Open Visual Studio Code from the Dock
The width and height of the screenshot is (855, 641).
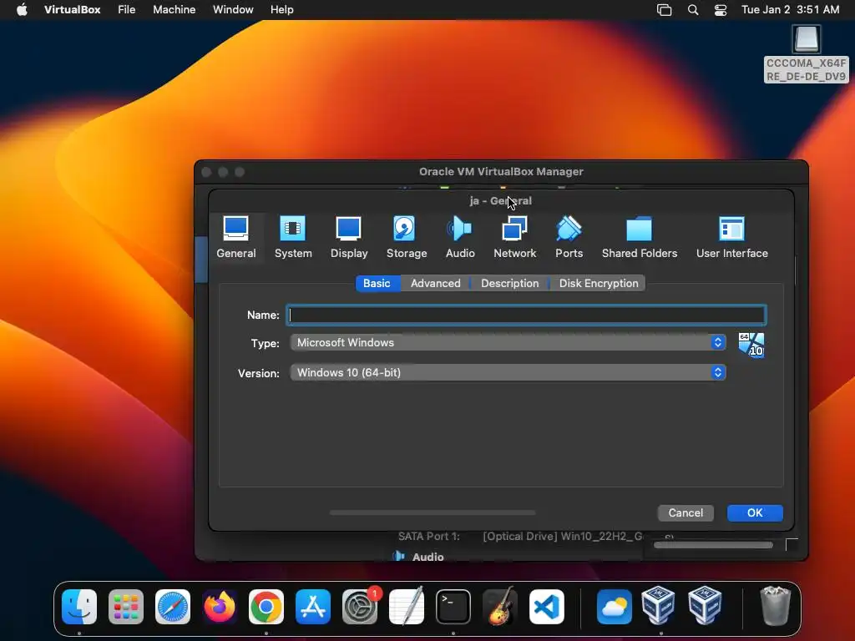[x=547, y=607]
